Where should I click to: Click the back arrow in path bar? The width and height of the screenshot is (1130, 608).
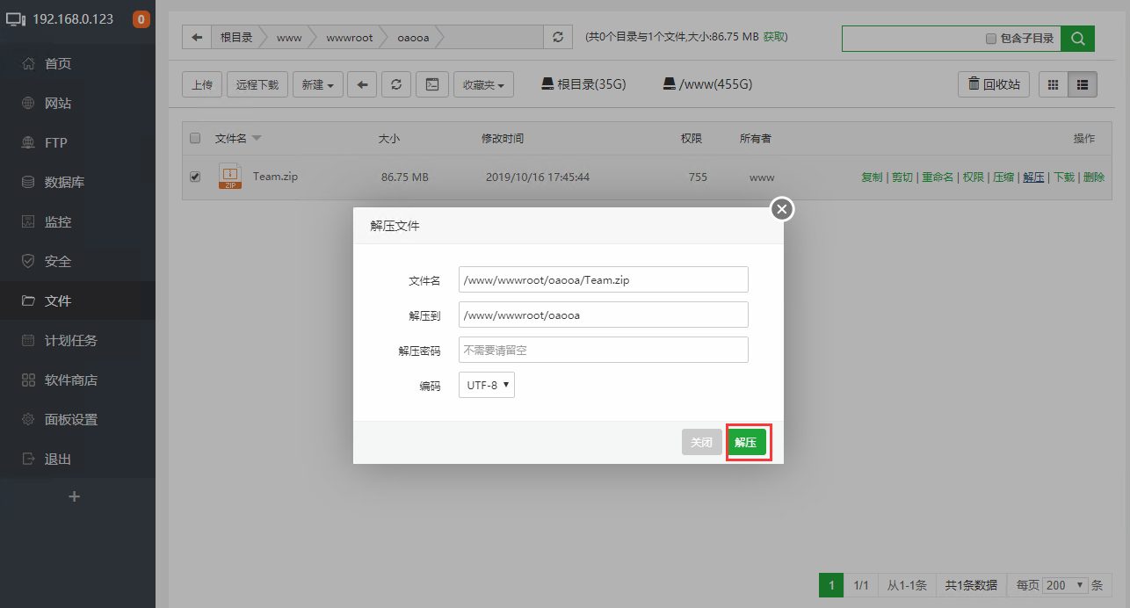(x=197, y=37)
